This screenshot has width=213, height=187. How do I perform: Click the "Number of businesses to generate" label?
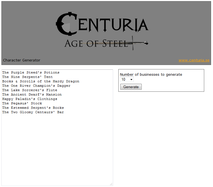(x=151, y=74)
